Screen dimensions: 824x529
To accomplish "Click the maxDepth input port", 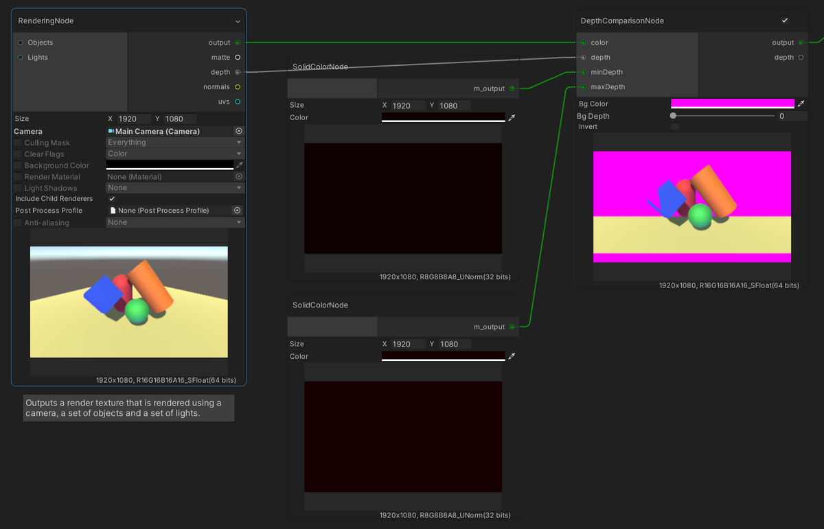I will [x=584, y=87].
